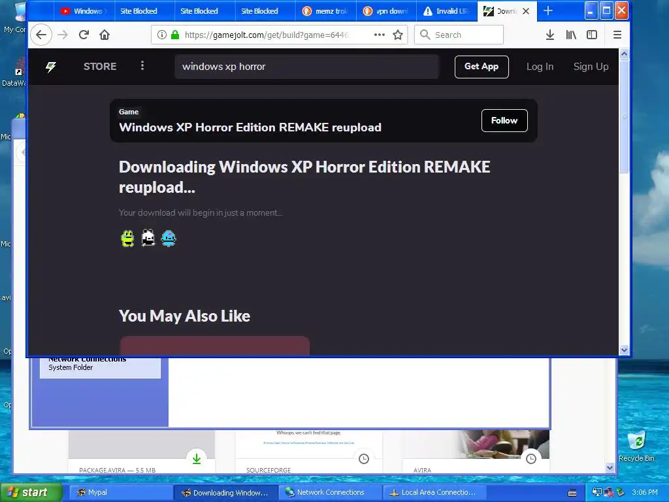This screenshot has width=669, height=502.
Task: Focus the Game Jolt search field
Action: click(306, 67)
